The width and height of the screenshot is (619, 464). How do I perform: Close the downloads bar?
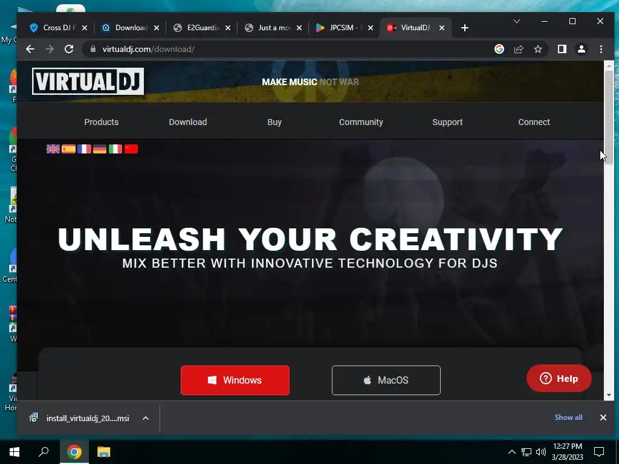tap(603, 417)
